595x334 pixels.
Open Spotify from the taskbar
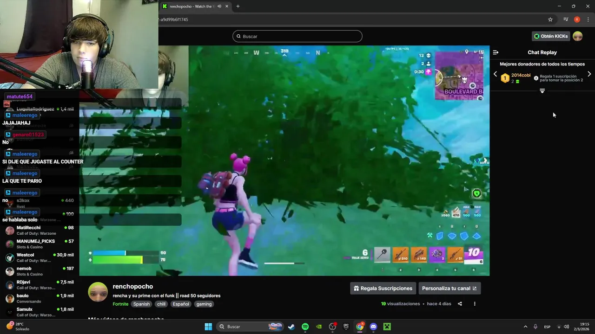click(305, 327)
